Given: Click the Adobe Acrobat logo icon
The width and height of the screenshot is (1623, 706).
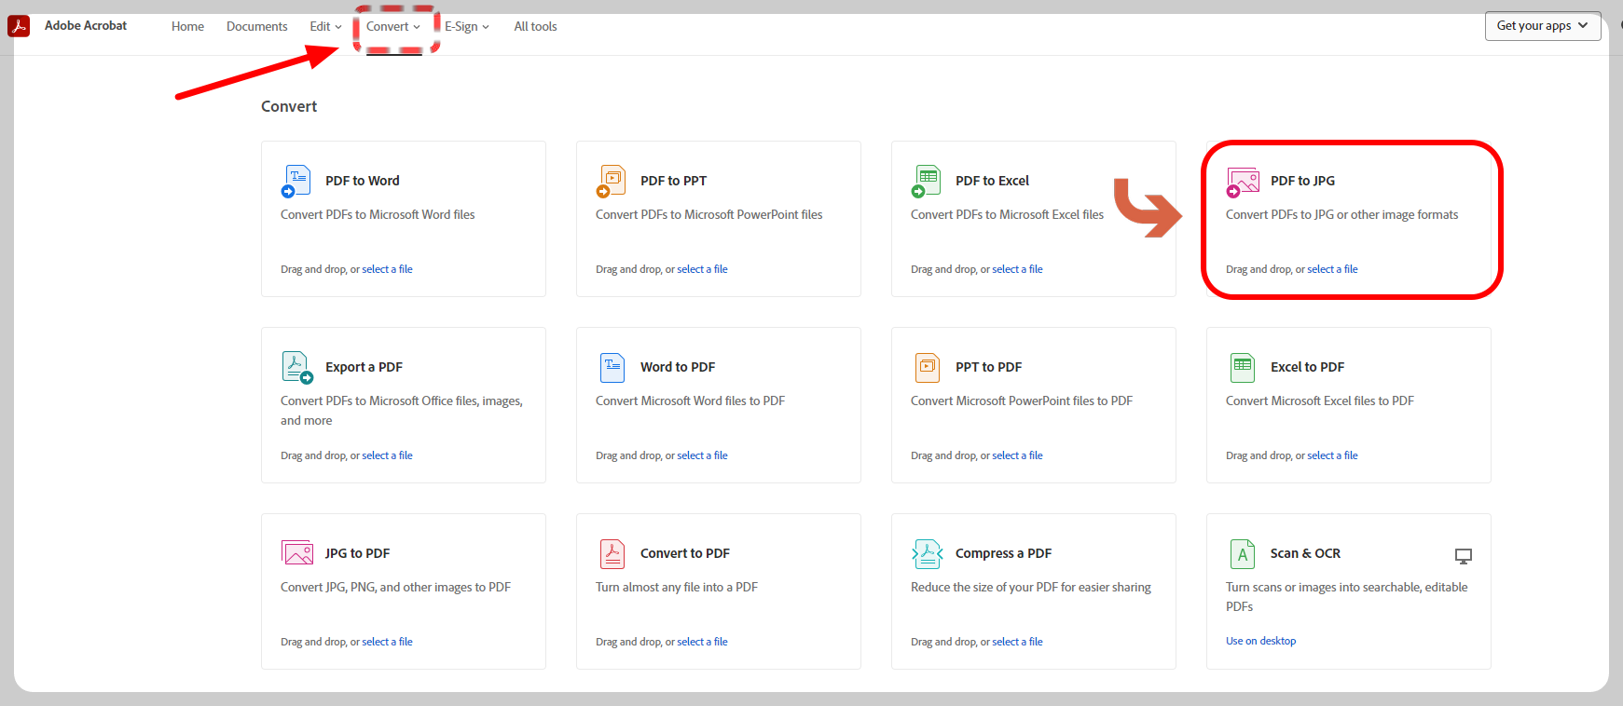Looking at the screenshot, I should 19,26.
